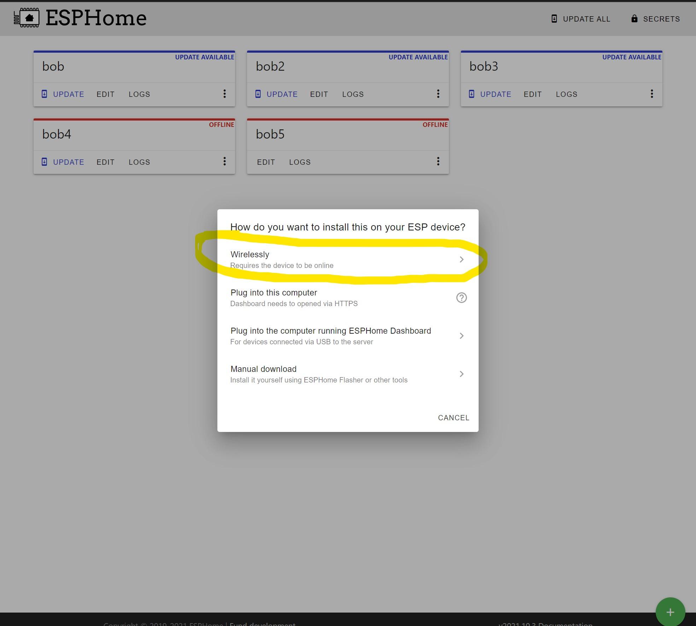
Task: Click the ESPHome logo icon
Action: (x=27, y=18)
